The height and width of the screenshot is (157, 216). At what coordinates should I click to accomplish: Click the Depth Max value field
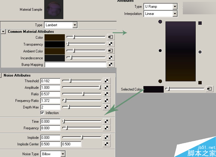coord(50,107)
